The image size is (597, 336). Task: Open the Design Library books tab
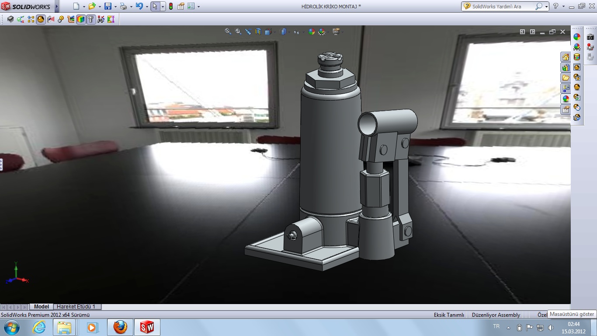[x=566, y=67]
